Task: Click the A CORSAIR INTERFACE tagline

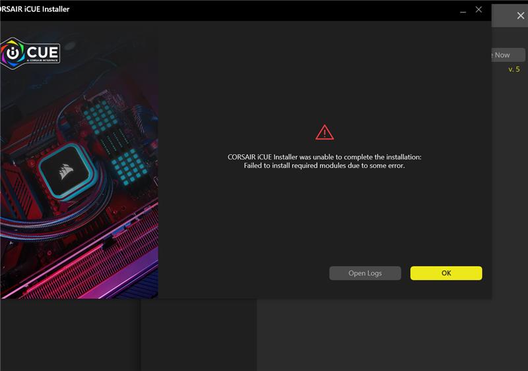Action: point(42,61)
